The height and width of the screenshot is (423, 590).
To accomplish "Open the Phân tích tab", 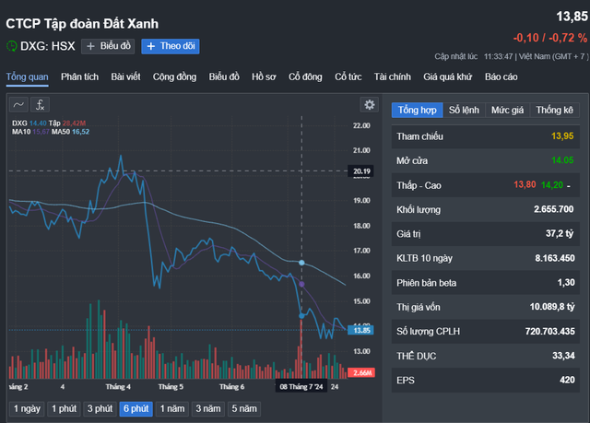I will 79,76.
